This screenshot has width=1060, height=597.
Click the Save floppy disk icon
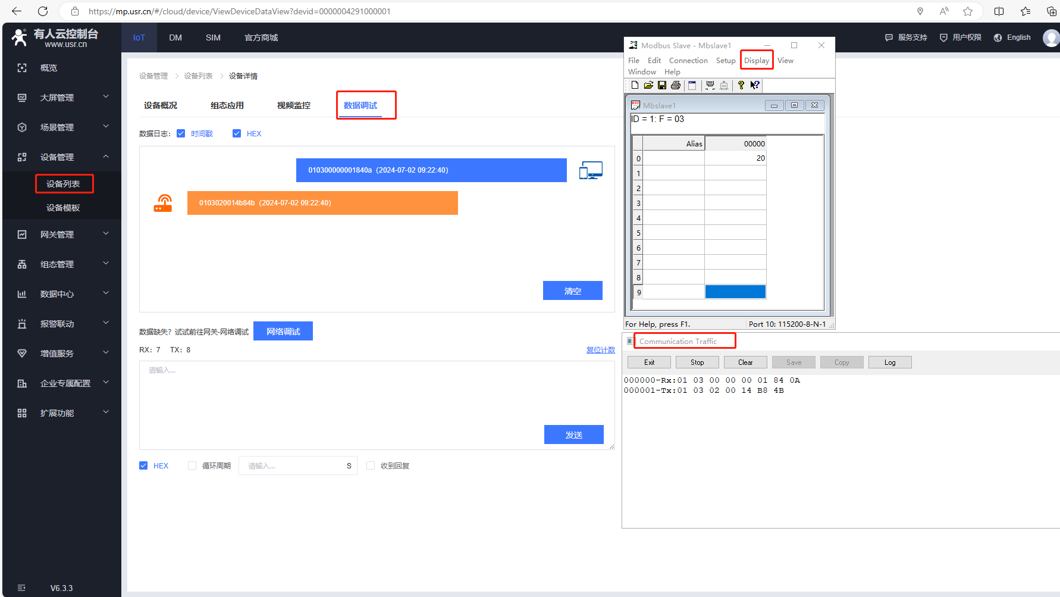[661, 85]
